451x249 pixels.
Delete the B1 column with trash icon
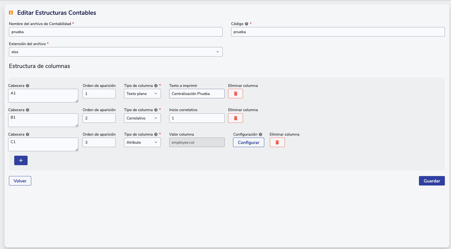point(235,118)
